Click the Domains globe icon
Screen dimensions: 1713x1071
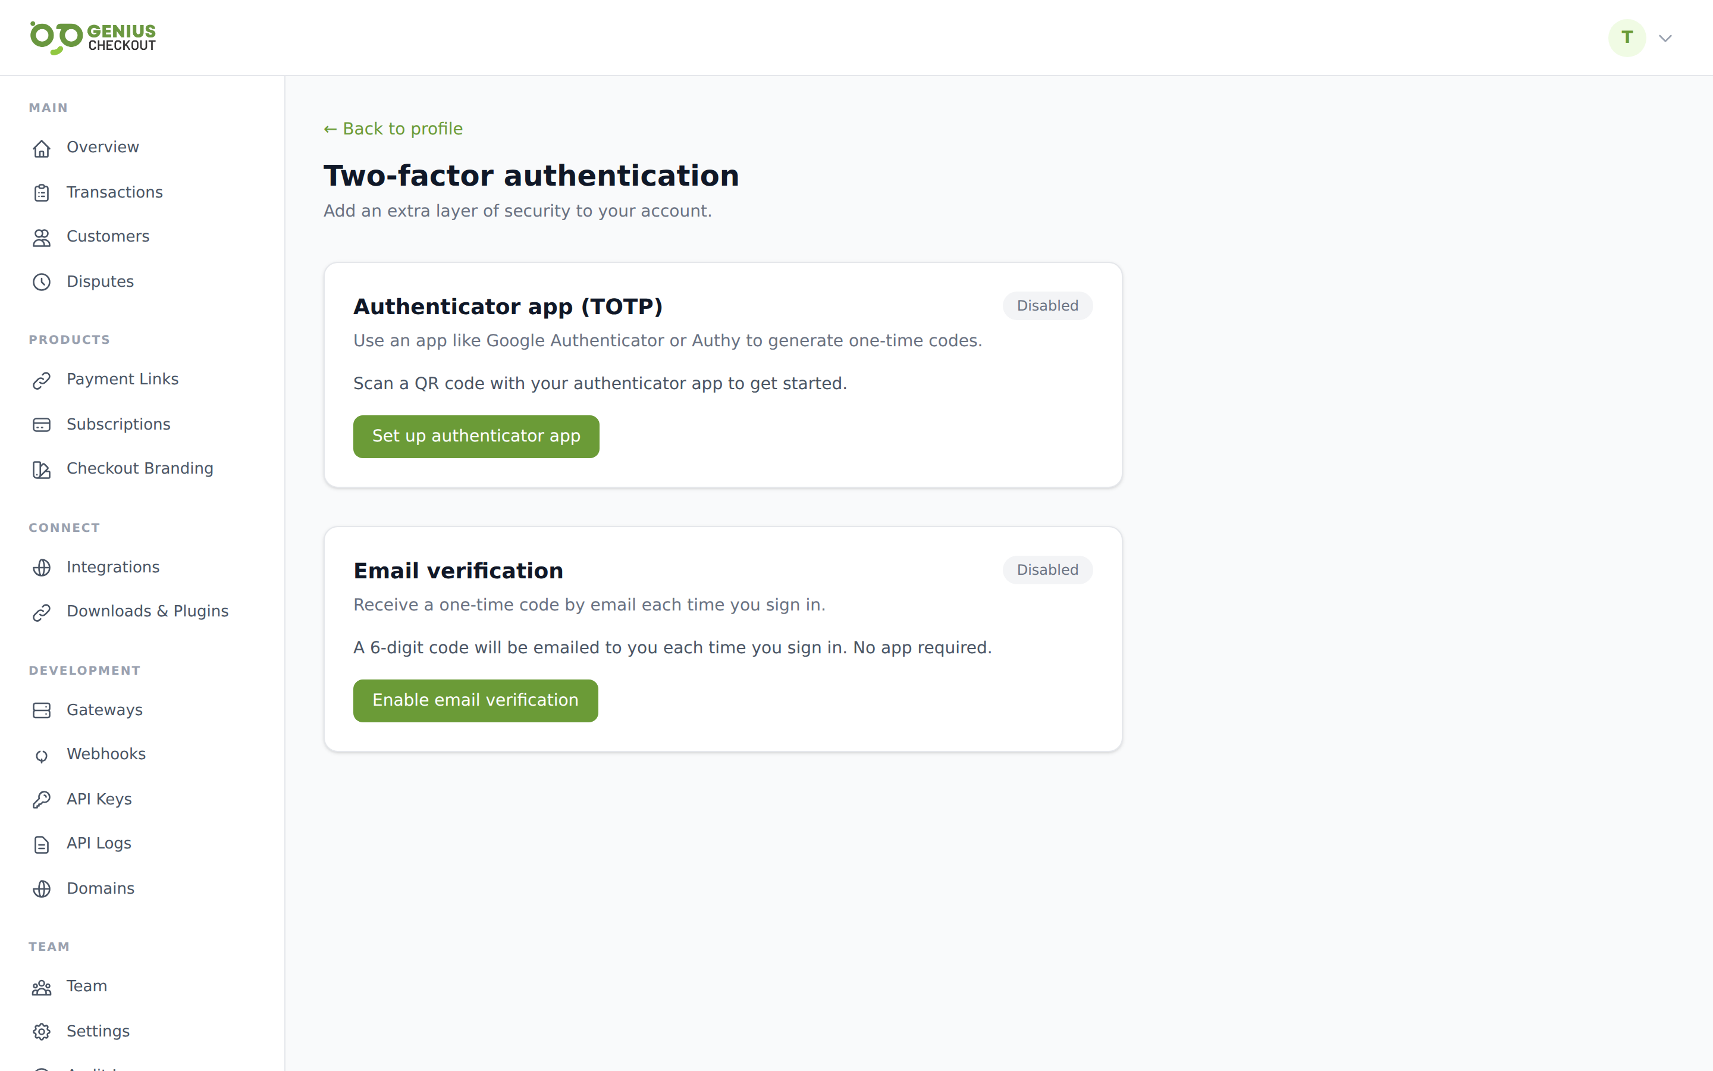click(x=42, y=889)
